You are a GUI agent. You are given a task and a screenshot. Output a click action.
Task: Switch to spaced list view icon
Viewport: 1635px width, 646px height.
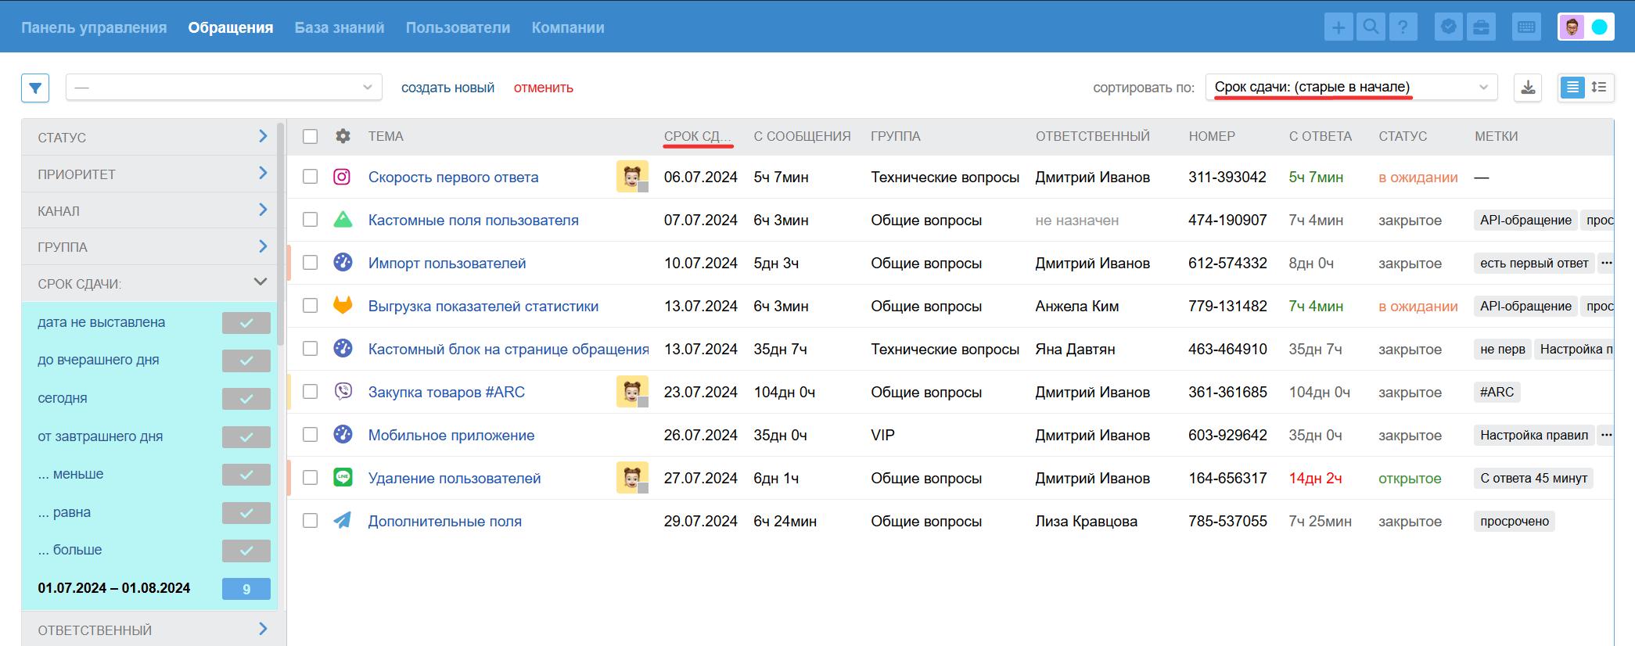(x=1599, y=88)
